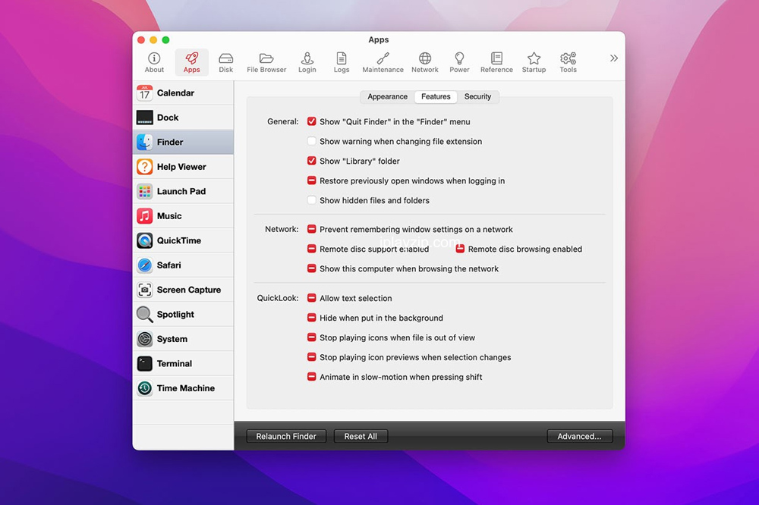Image resolution: width=759 pixels, height=505 pixels.
Task: Toggle Prevent remembering window settings on network
Action: click(312, 229)
